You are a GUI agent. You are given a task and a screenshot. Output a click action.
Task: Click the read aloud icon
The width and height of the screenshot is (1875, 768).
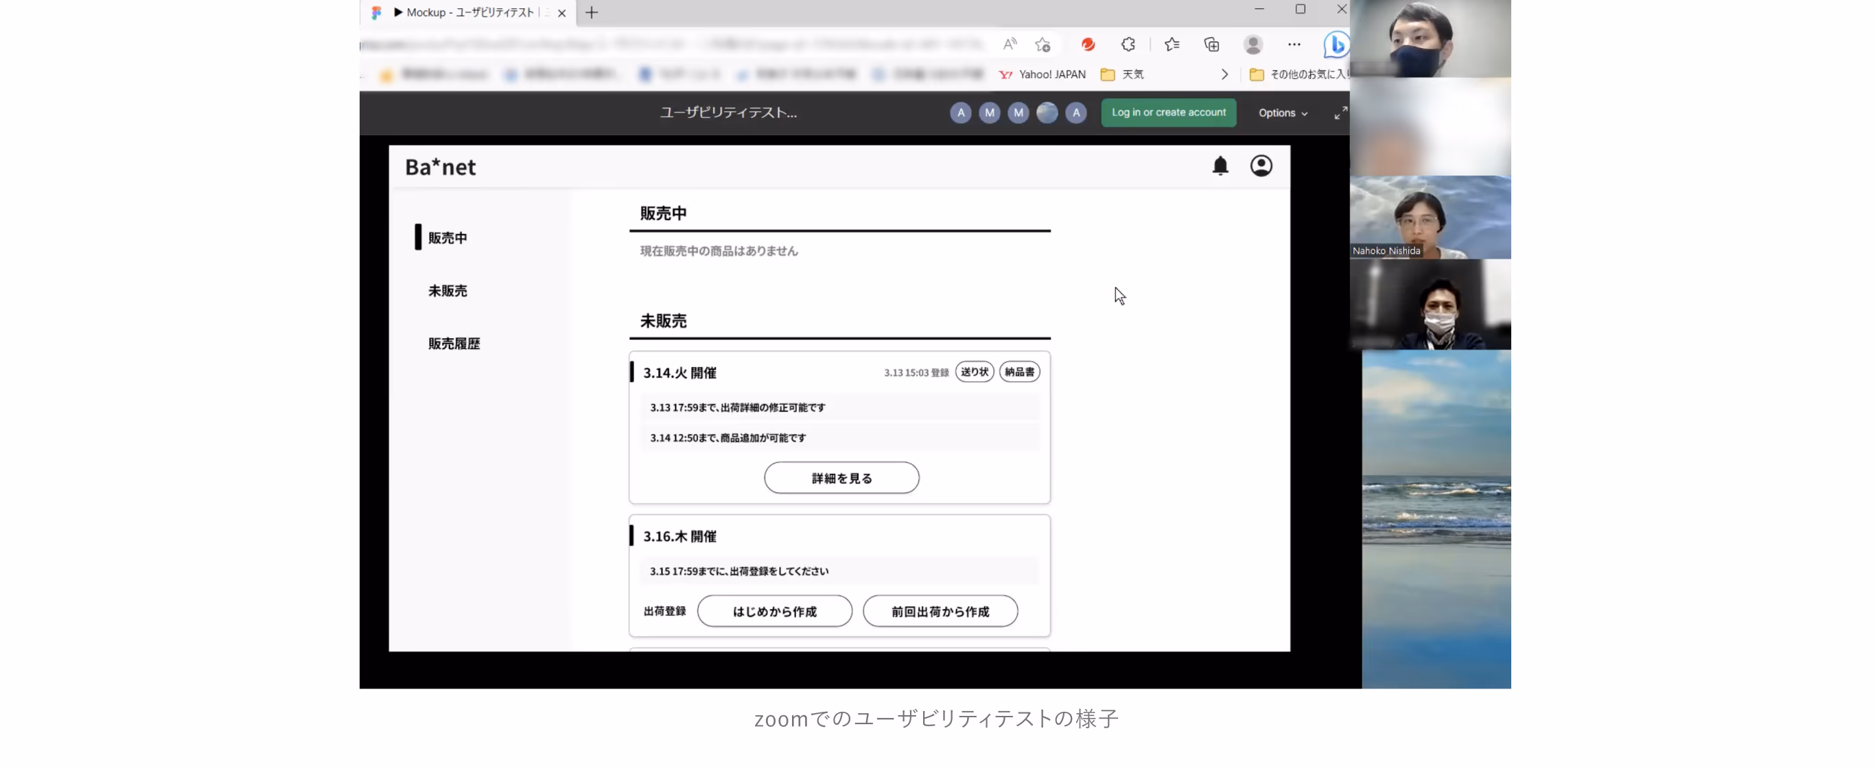point(1010,45)
